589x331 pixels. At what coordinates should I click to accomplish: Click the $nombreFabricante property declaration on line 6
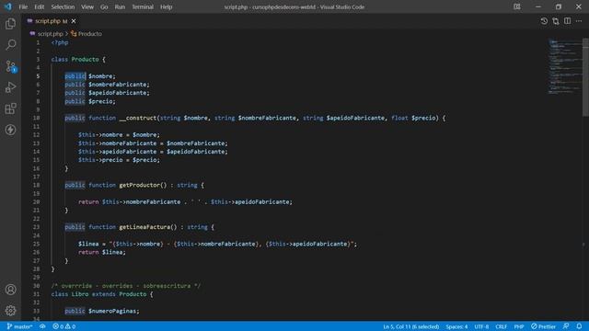tap(119, 85)
